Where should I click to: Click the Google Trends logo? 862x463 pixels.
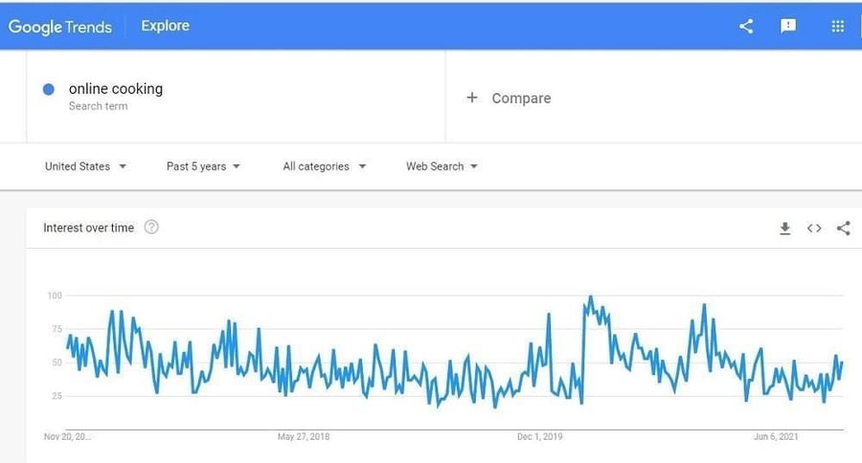point(60,27)
